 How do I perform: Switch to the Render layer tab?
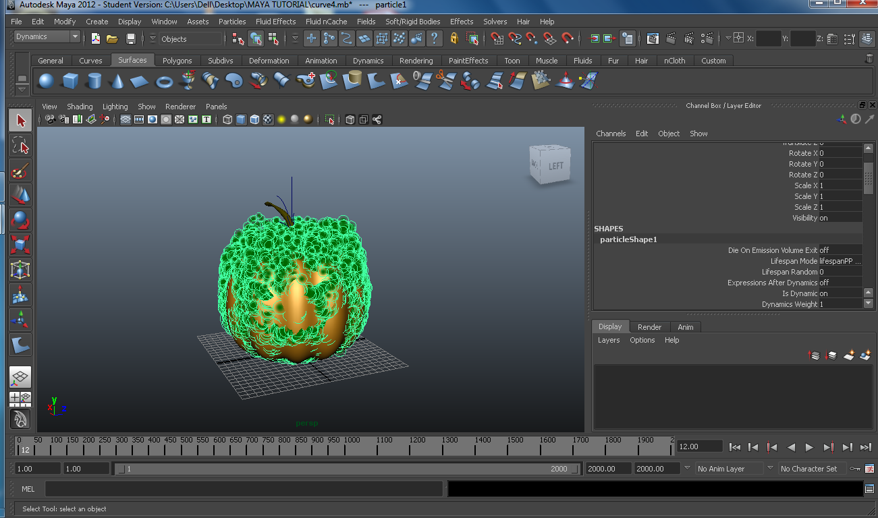649,327
